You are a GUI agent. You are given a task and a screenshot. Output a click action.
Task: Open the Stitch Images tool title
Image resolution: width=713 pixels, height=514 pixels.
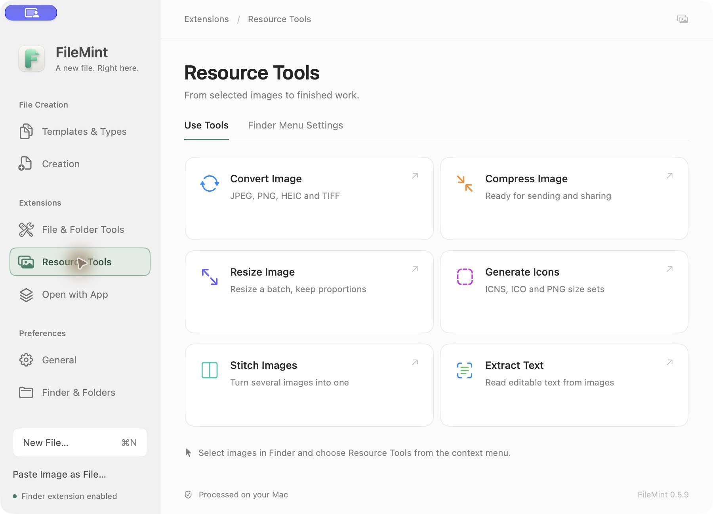(263, 365)
